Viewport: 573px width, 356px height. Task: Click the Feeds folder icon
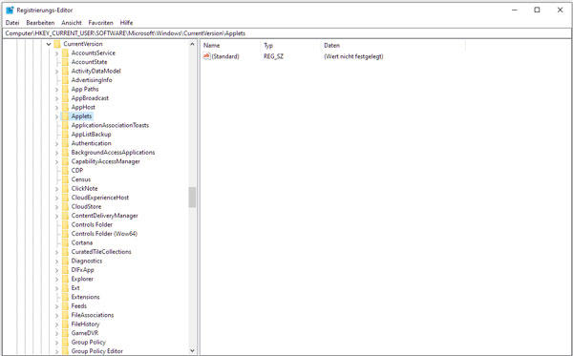(x=65, y=306)
